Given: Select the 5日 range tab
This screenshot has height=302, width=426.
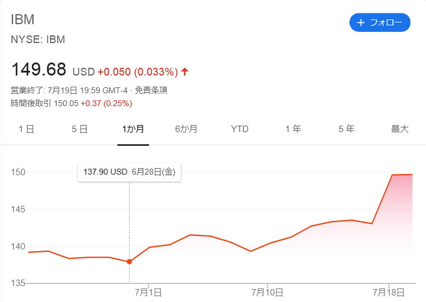Looking at the screenshot, I should 80,129.
